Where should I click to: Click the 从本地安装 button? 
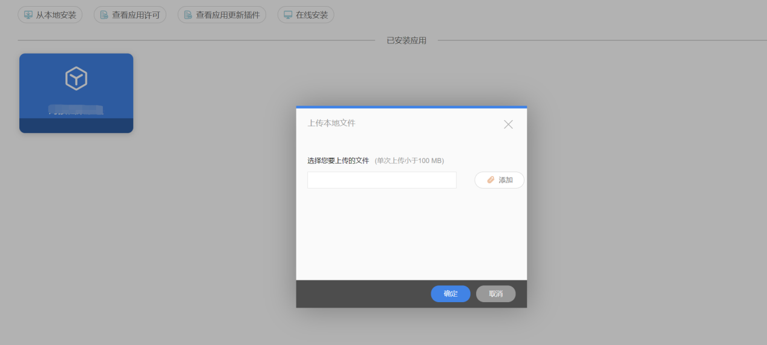pyautogui.click(x=50, y=15)
